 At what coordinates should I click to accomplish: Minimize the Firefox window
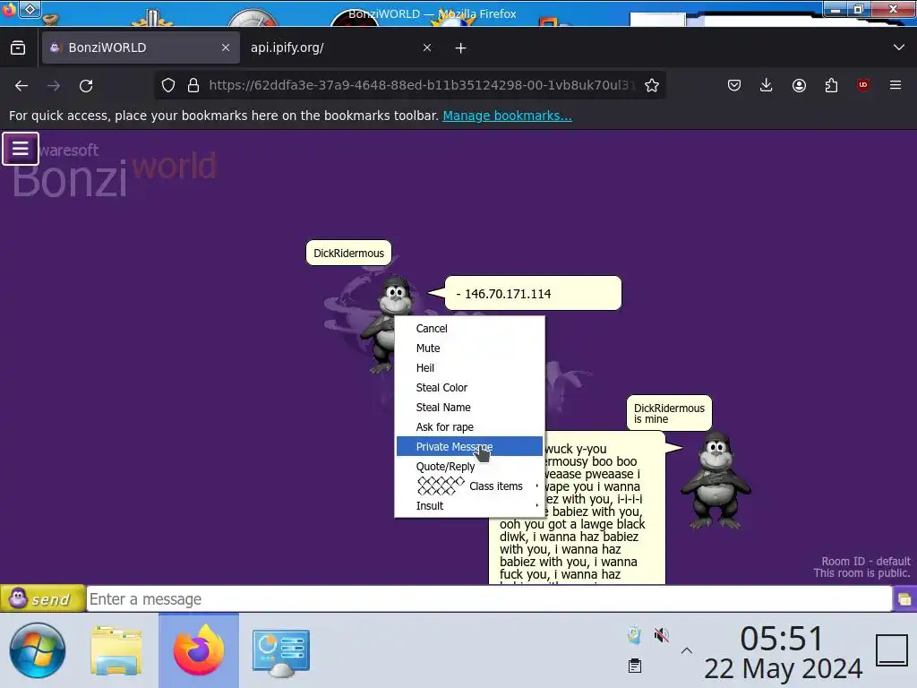tap(836, 9)
